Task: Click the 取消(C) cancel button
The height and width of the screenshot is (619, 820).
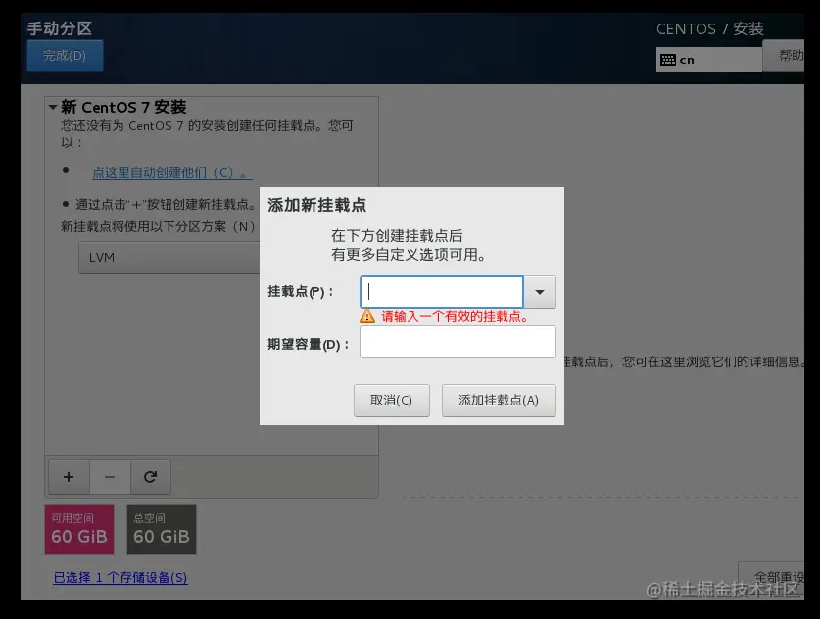Action: tap(392, 401)
